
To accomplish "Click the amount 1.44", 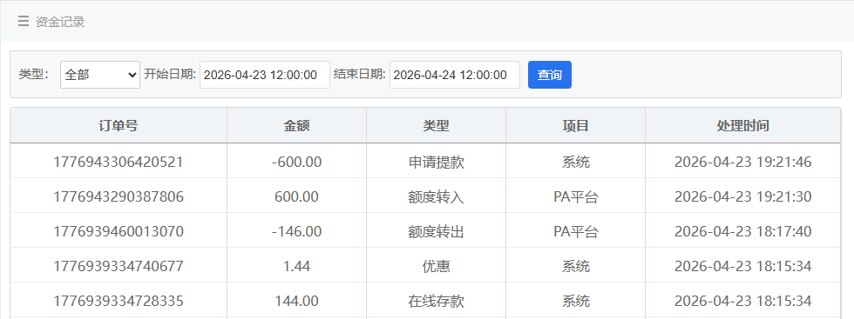I will 296,266.
